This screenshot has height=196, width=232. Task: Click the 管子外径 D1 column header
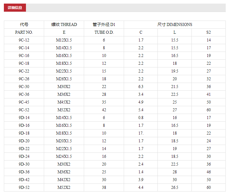104,24
